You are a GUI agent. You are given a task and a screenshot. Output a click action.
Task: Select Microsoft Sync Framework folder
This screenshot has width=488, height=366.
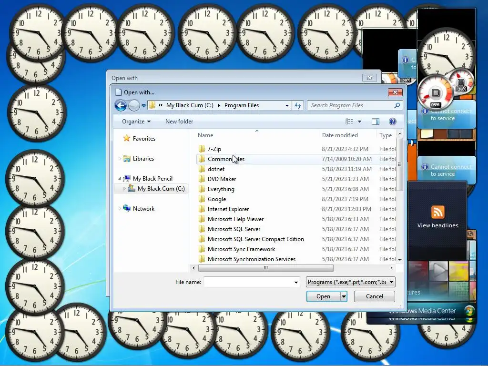(x=241, y=249)
